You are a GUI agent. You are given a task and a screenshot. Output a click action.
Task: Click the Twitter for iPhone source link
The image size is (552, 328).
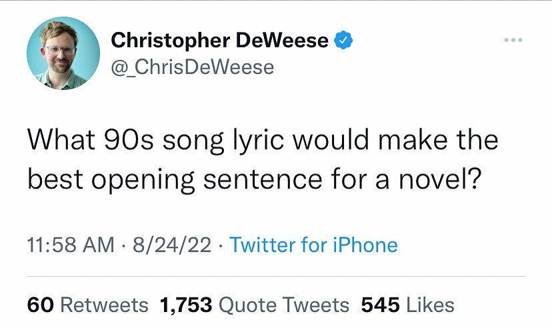pyautogui.click(x=313, y=245)
